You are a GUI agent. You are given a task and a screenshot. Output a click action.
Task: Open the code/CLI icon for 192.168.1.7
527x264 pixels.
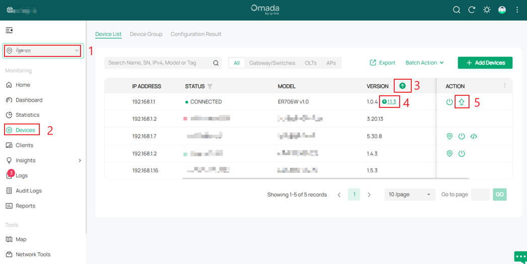474,136
